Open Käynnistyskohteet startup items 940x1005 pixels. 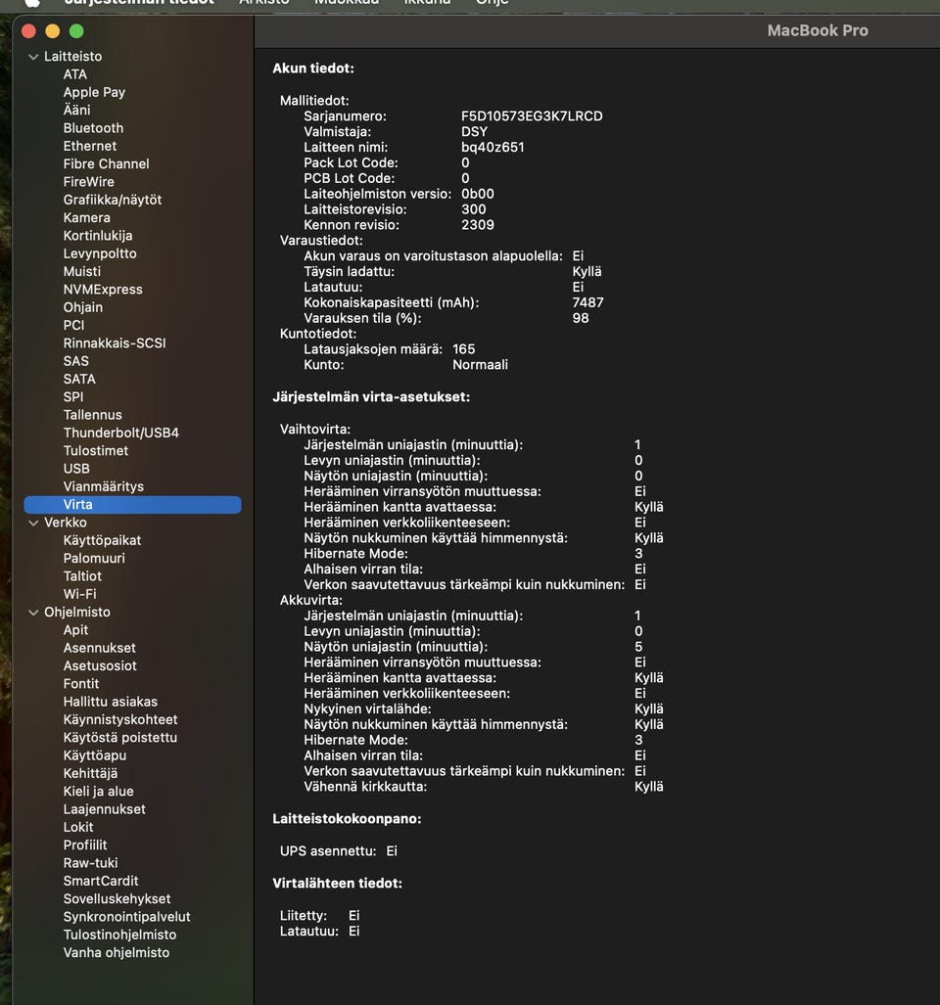(119, 720)
